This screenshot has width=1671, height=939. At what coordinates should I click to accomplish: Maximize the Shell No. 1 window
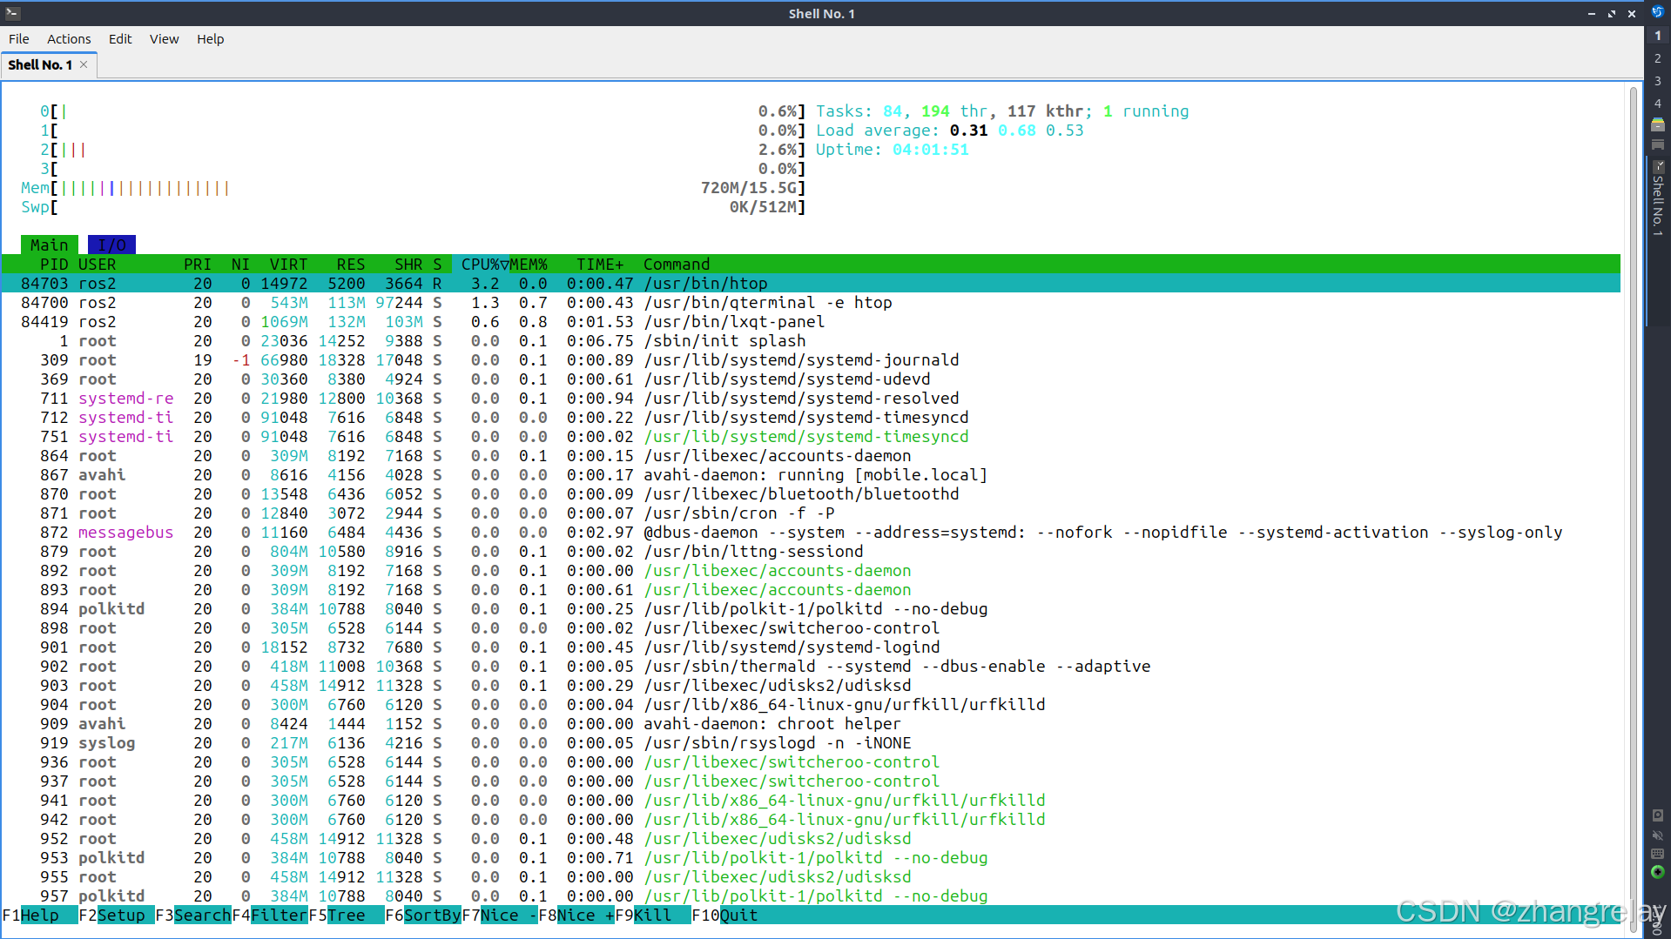tap(1612, 14)
